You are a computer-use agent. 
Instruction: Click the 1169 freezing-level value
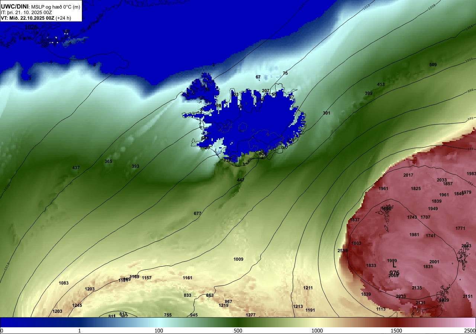[x=134, y=277]
